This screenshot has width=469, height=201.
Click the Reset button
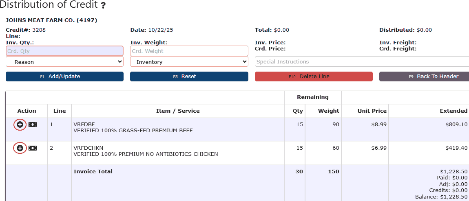[x=189, y=76]
